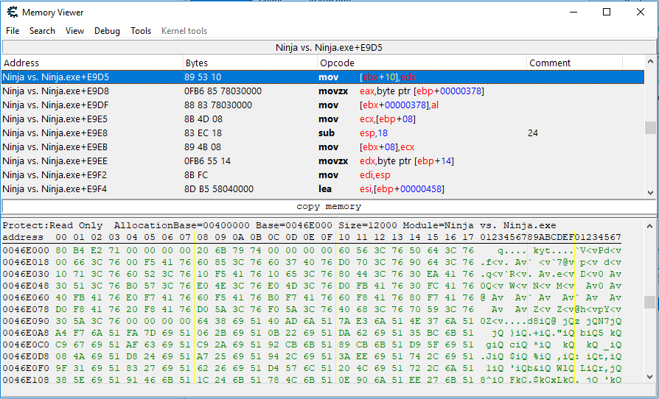Open the Debug menu
The image size is (659, 399).
click(107, 31)
